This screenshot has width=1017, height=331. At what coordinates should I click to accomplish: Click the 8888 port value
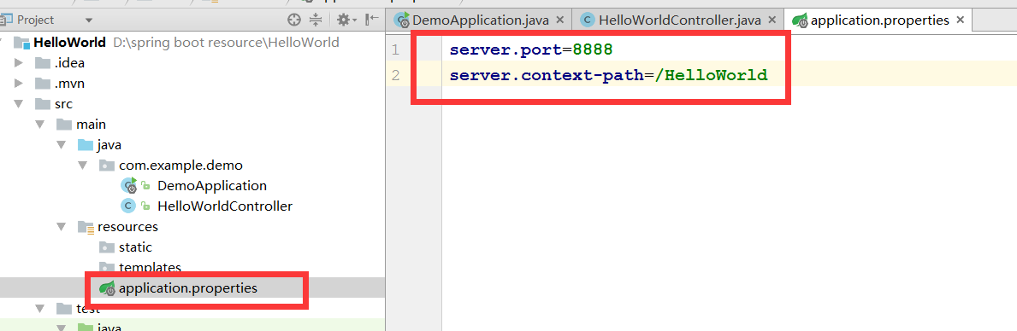point(594,49)
